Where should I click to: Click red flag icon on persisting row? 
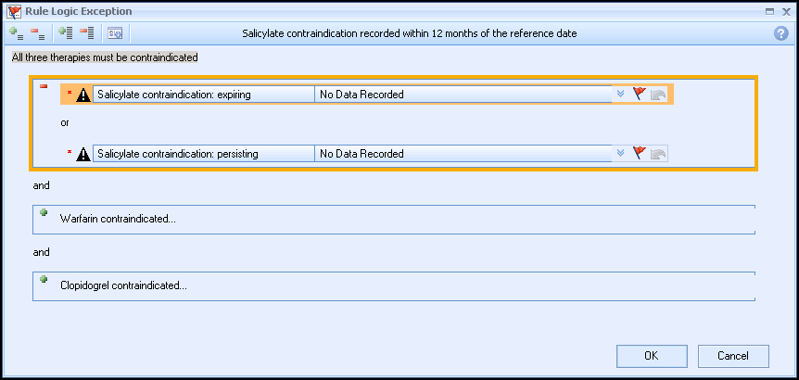coord(639,153)
